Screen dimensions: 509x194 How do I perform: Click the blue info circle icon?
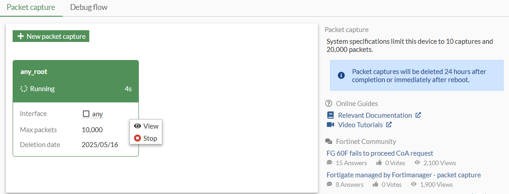pos(341,75)
